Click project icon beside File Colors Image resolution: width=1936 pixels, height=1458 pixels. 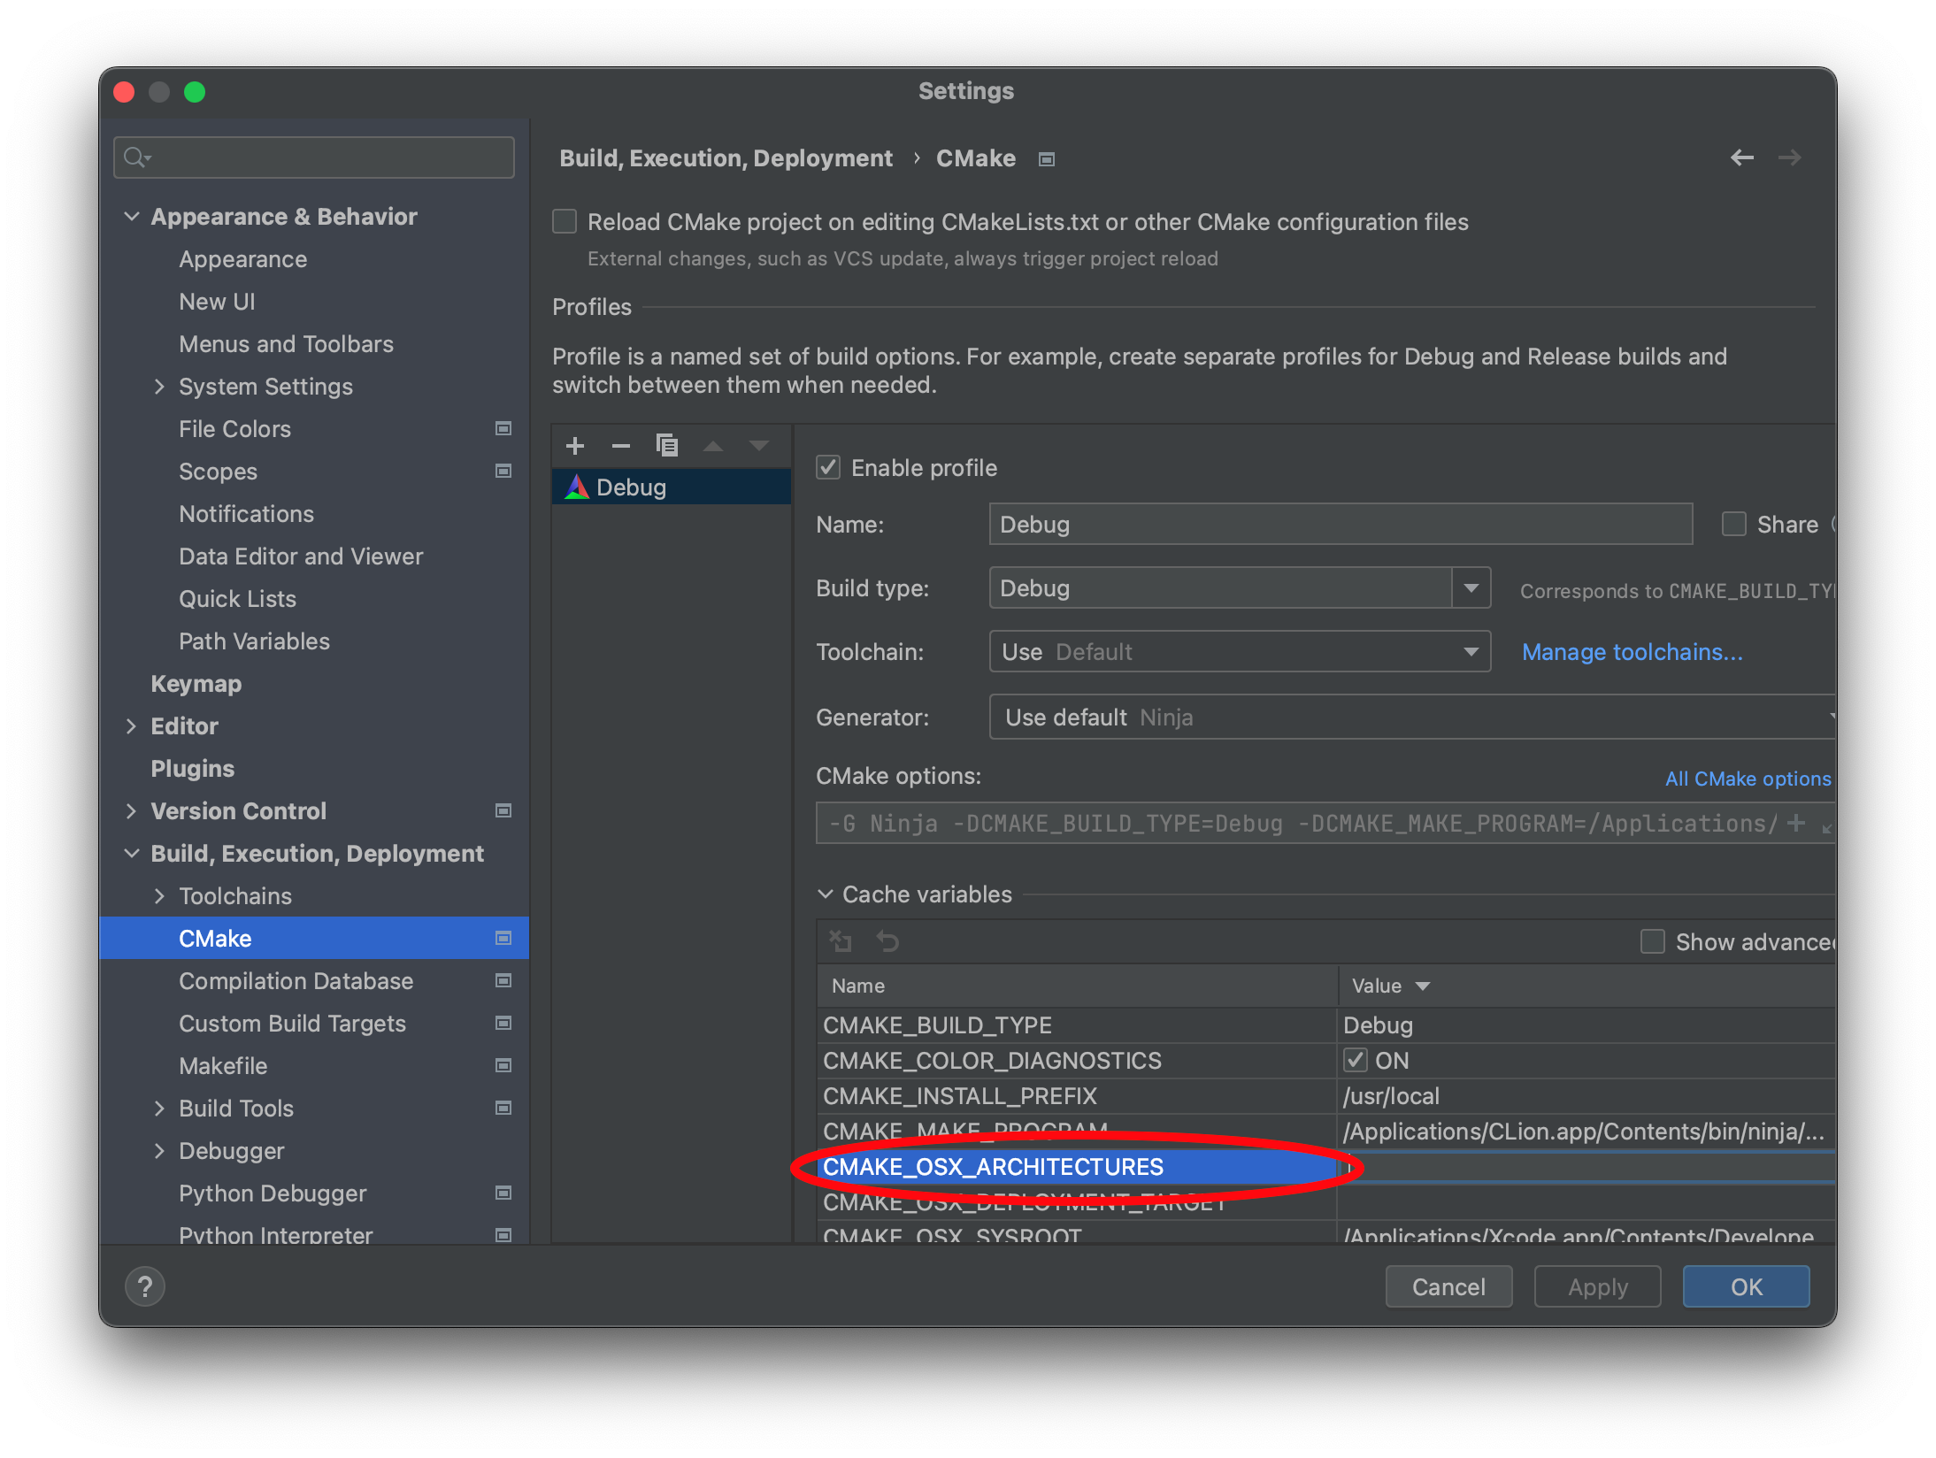pyautogui.click(x=503, y=429)
